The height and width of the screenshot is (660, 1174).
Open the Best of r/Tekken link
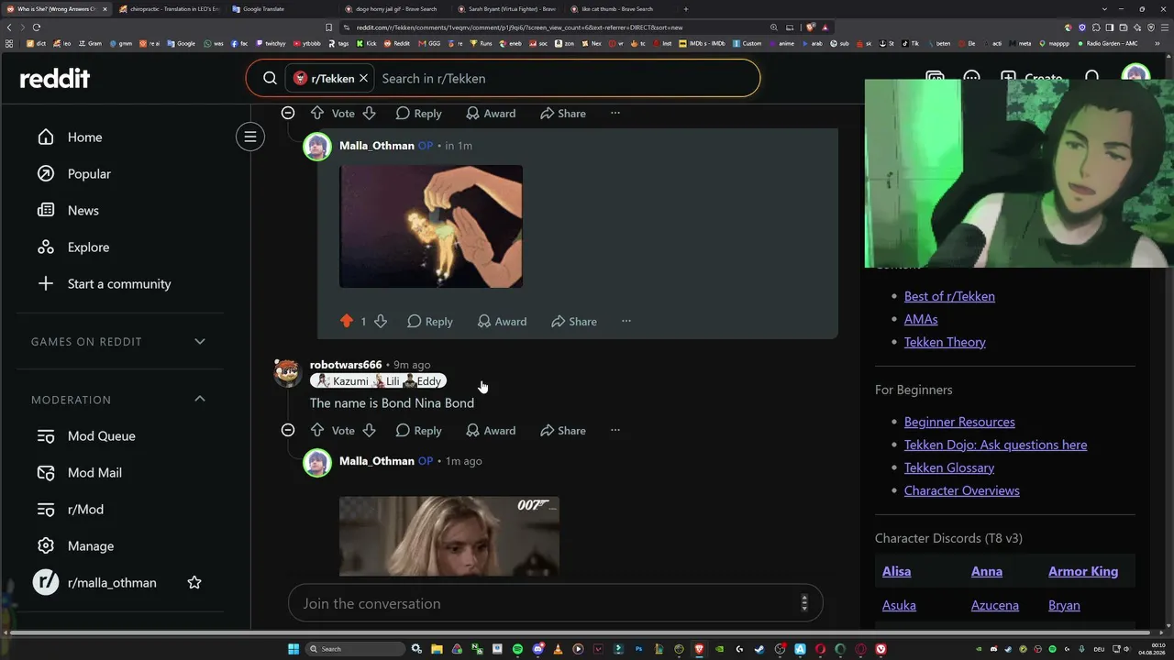pyautogui.click(x=949, y=296)
